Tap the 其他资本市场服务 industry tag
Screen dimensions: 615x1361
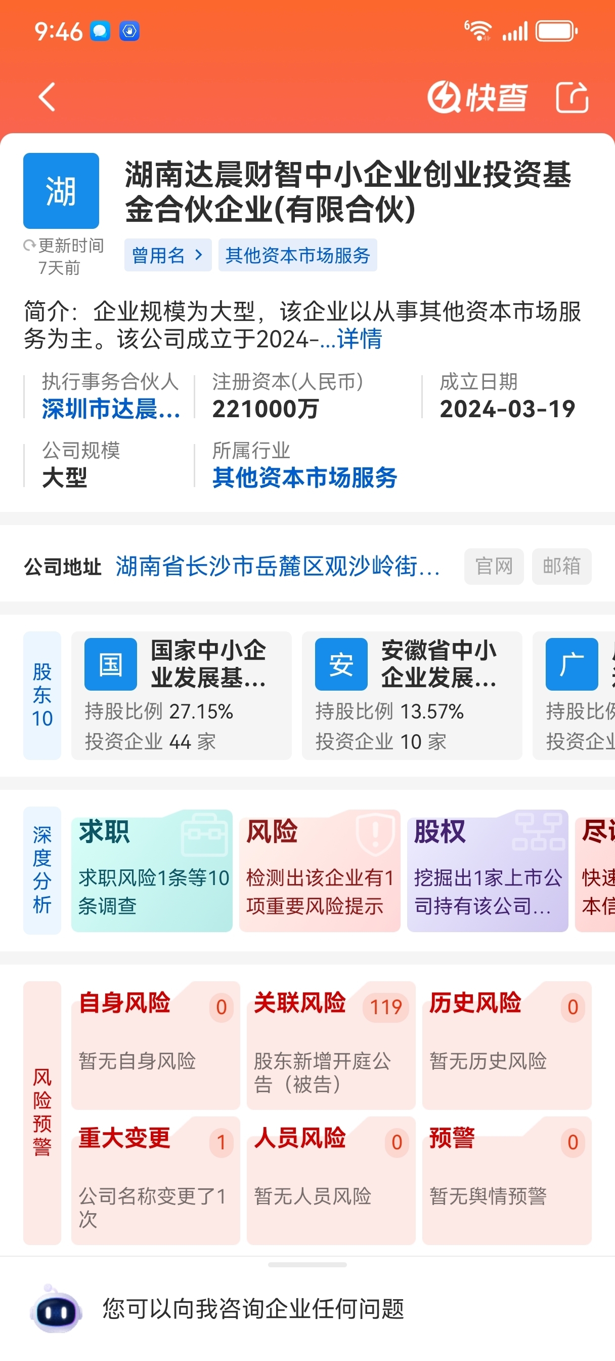(x=298, y=255)
